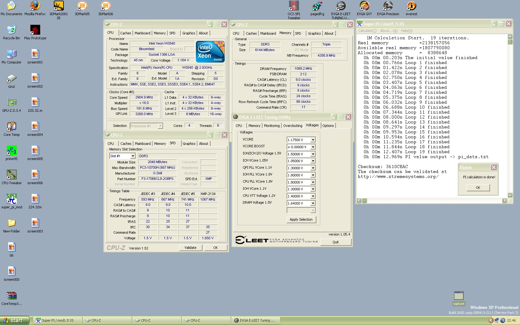Open 220.32.m file on desktop
This screenshot has width=520, height=325.
click(x=35, y=105)
